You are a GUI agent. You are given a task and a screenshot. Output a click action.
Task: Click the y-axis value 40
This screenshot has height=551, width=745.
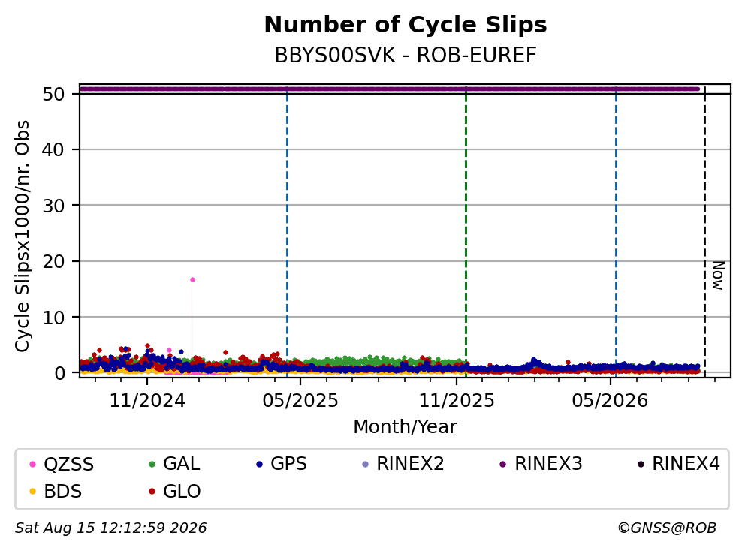(x=53, y=149)
